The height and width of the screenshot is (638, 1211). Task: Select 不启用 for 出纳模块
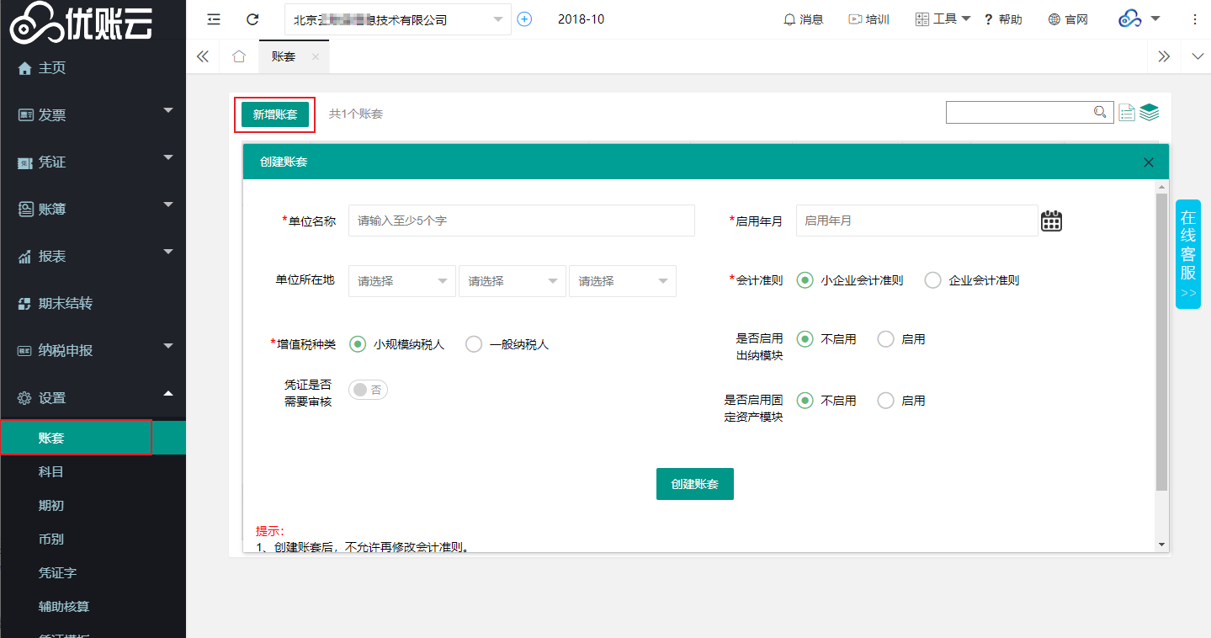tap(826, 339)
